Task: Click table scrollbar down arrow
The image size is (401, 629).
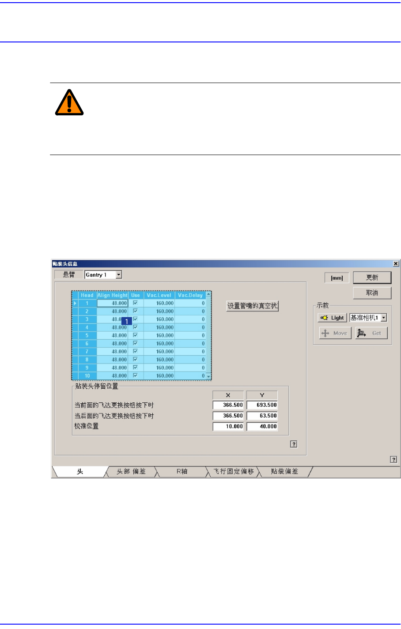Action: (x=208, y=377)
